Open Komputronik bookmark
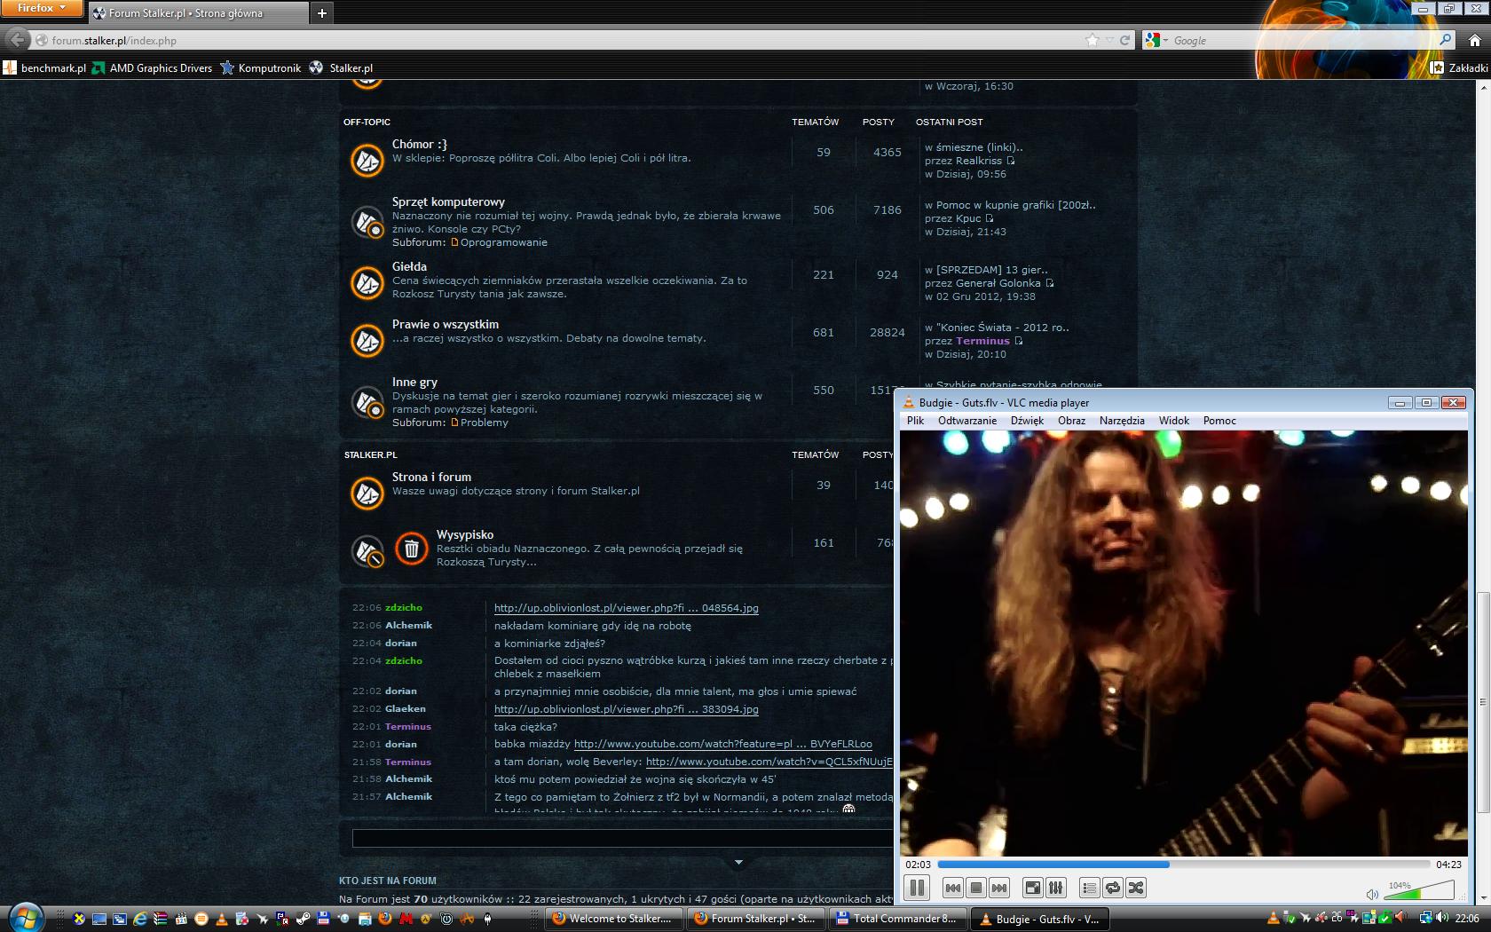This screenshot has height=932, width=1491. [x=261, y=67]
